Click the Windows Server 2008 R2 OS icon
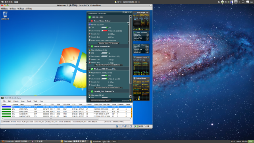254x143 pixels. click(90, 73)
